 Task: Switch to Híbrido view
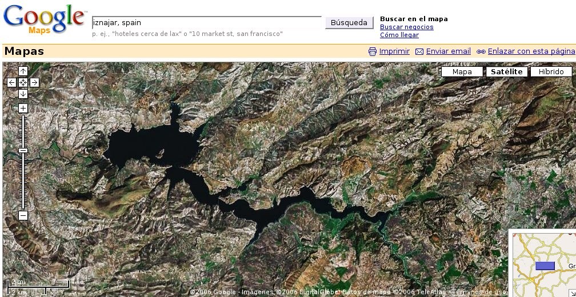551,72
